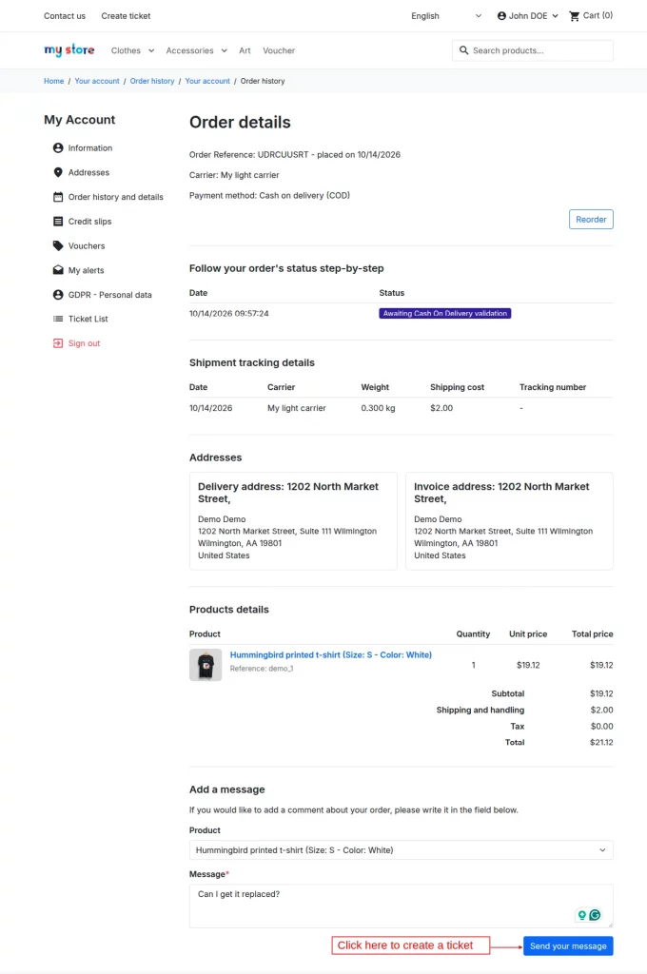Click the order reference UDRCUUSRT text
Image resolution: width=647 pixels, height=974 pixels.
tap(283, 155)
